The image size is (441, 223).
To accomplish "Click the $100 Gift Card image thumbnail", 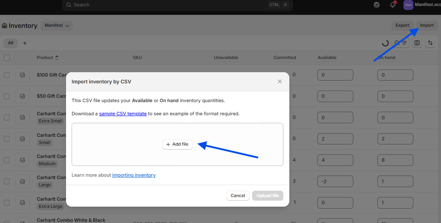I will click(x=22, y=75).
